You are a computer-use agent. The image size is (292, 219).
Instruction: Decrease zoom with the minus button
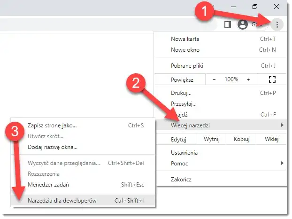click(x=214, y=79)
